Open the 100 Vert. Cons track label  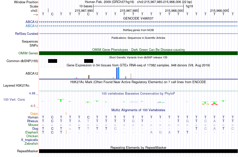(14, 99)
